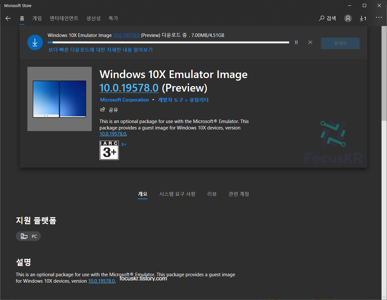The width and height of the screenshot is (387, 300).
Task: Open Microsoft Corporation publisher link
Action: (125, 100)
